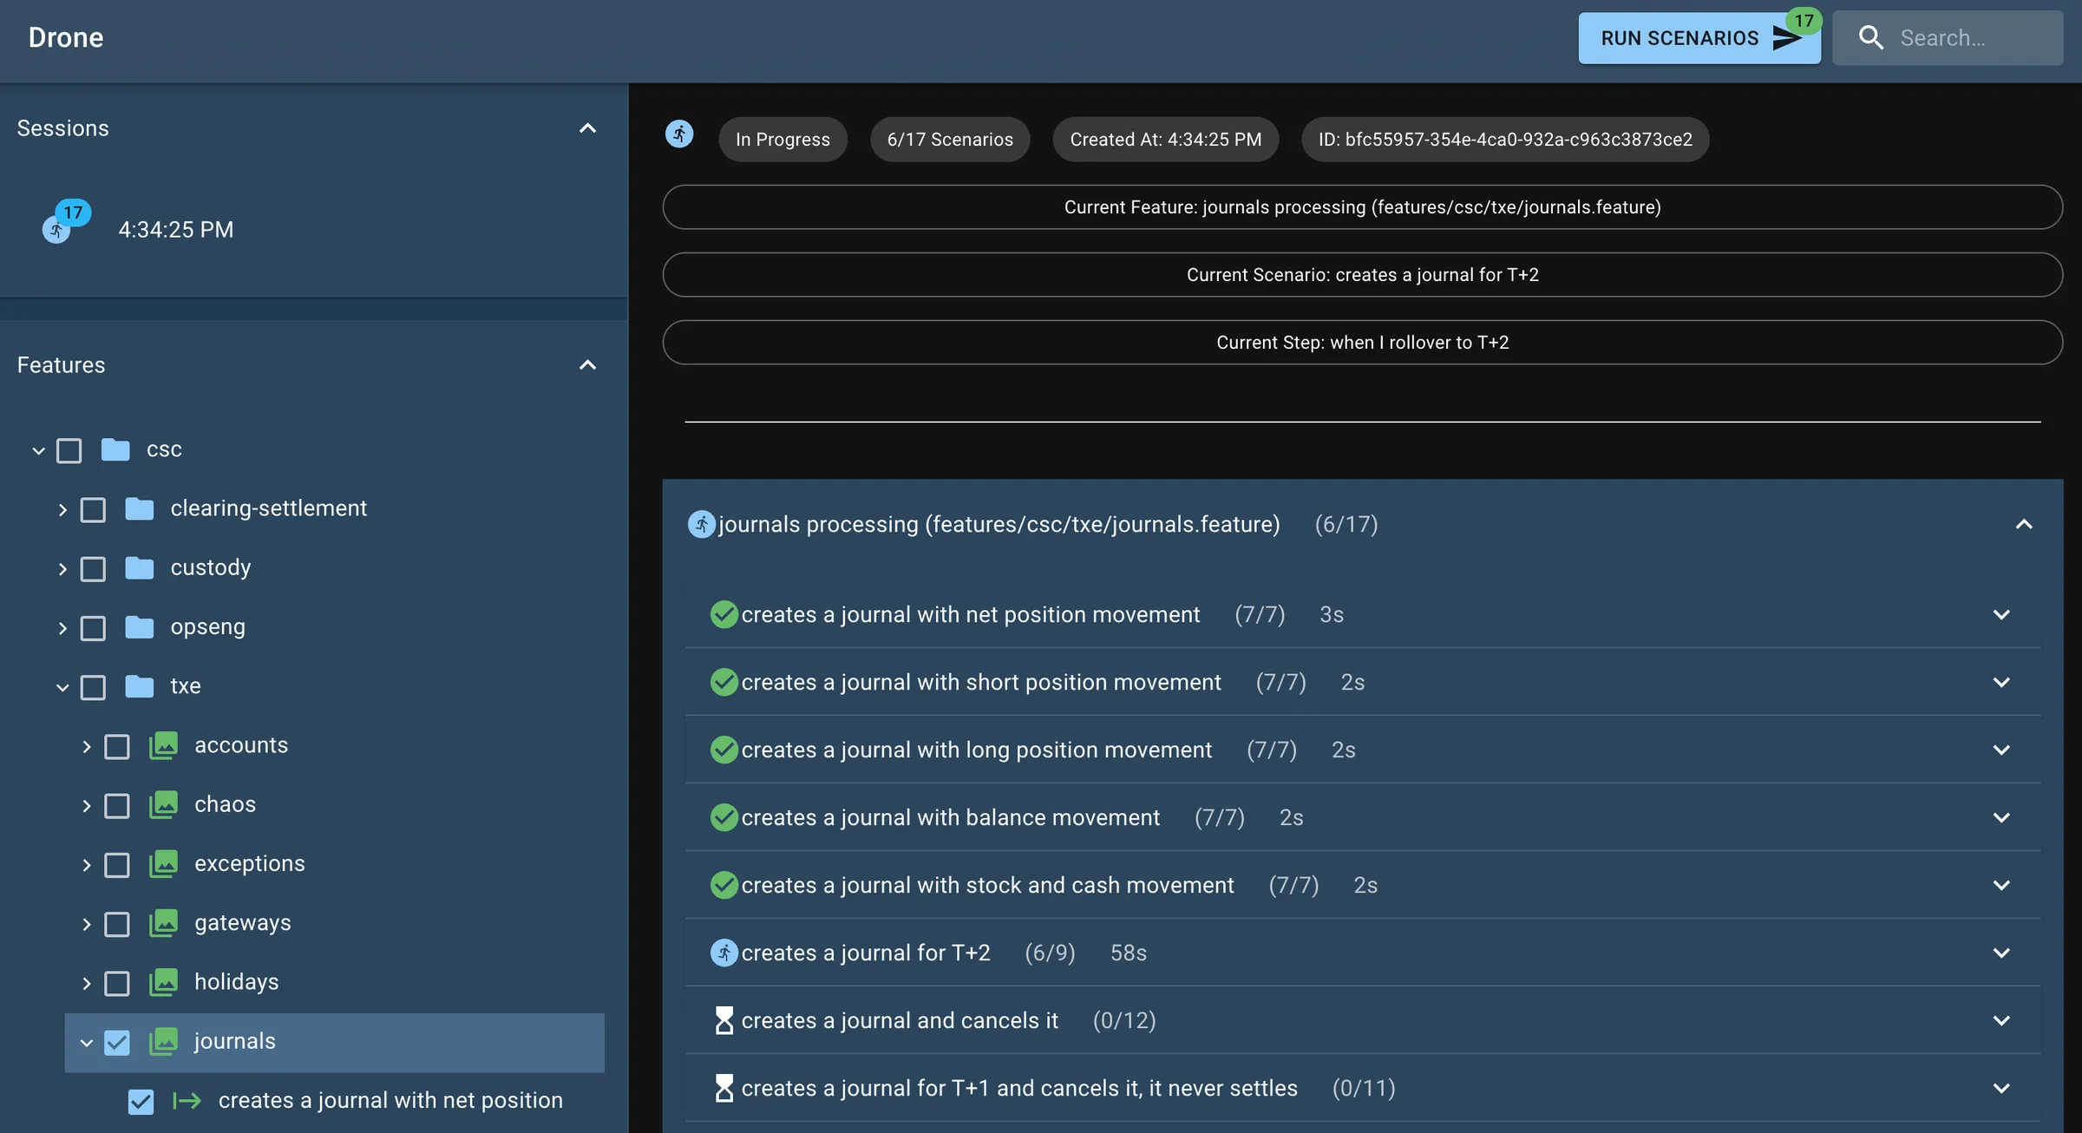Click hourglass icon for journal and cancels it
Screen dimensions: 2082x1133
(724, 1020)
